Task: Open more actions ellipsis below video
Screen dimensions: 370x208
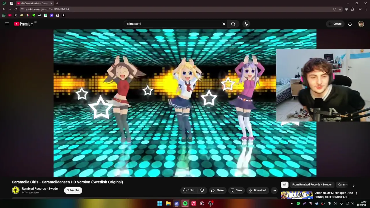Action: (274, 190)
